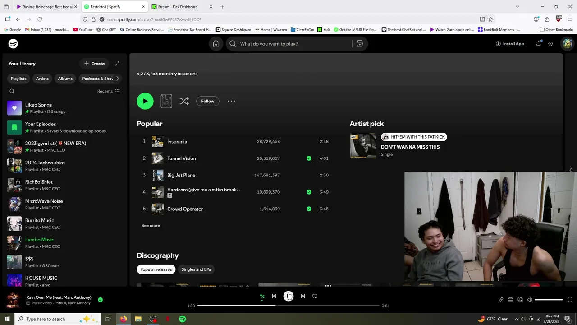Play the track Big Jet Plane
Image resolution: width=577 pixels, height=325 pixels.
181,175
